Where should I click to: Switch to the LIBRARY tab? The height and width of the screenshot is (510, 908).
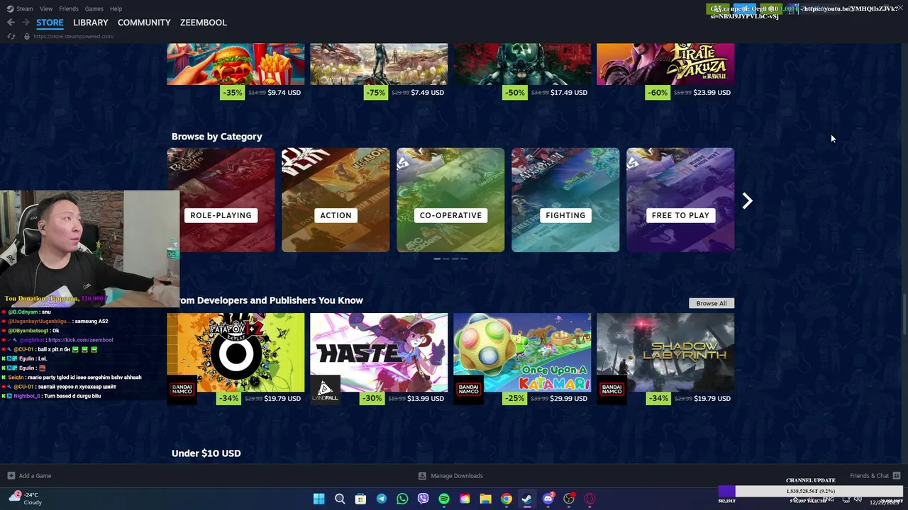tap(91, 23)
